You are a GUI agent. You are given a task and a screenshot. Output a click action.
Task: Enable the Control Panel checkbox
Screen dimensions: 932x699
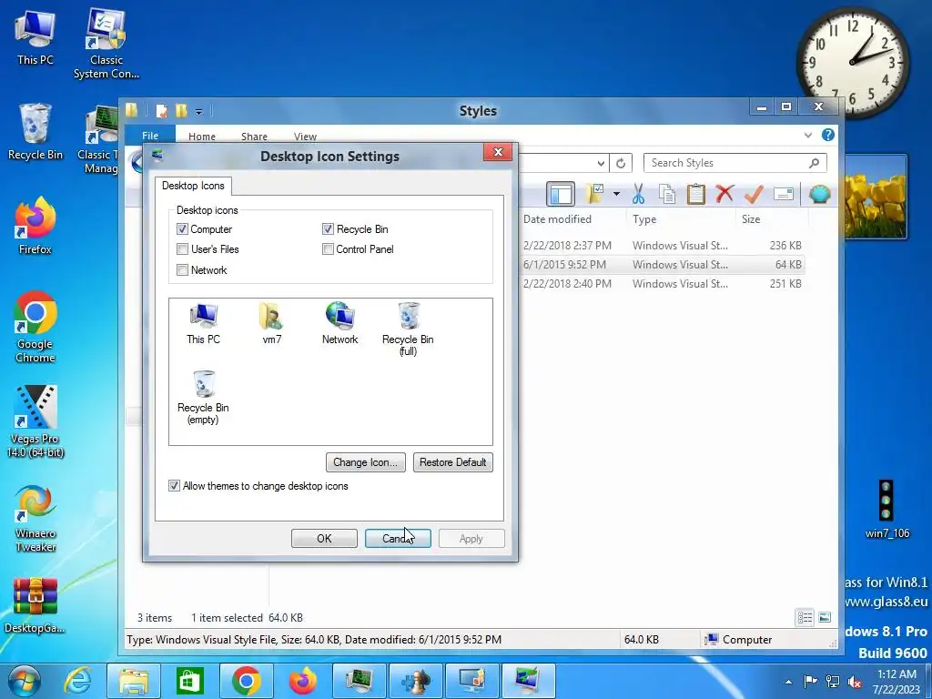pyautogui.click(x=328, y=249)
